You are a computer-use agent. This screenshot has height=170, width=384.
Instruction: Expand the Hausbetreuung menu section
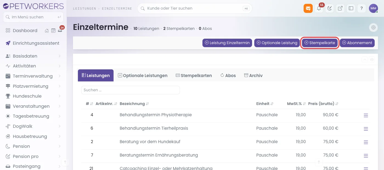(33, 136)
